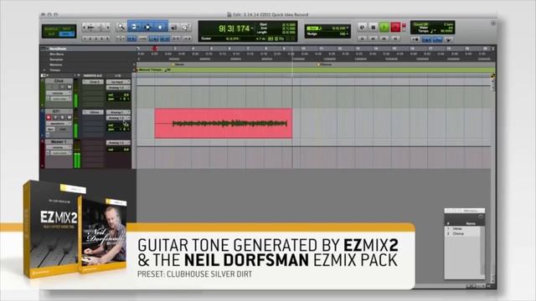Toggle the transport Online button
This screenshot has height=301, width=536.
click(363, 27)
